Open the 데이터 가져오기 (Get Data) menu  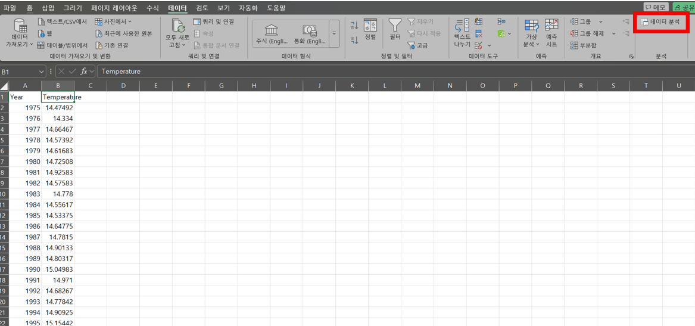pos(20,34)
